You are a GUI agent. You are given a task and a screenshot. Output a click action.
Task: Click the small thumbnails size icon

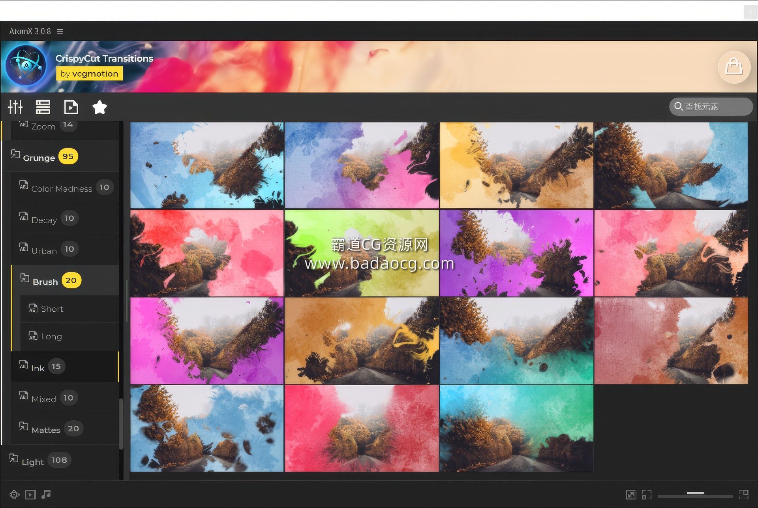(647, 495)
